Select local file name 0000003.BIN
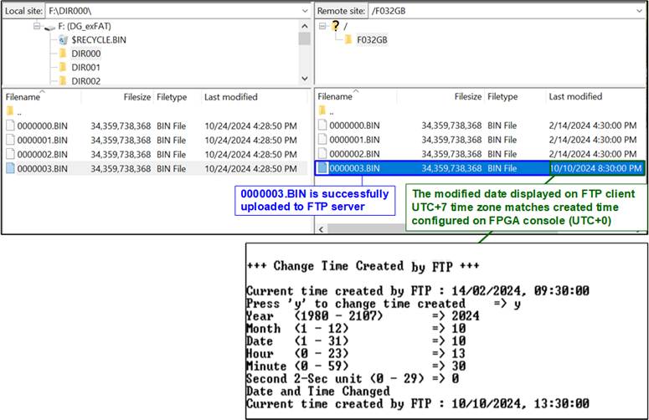Screen dimensions: 649x420 [42, 169]
